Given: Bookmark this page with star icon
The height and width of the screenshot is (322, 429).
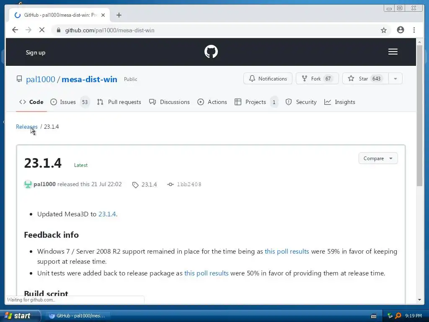Looking at the screenshot, I should click(x=384, y=30).
